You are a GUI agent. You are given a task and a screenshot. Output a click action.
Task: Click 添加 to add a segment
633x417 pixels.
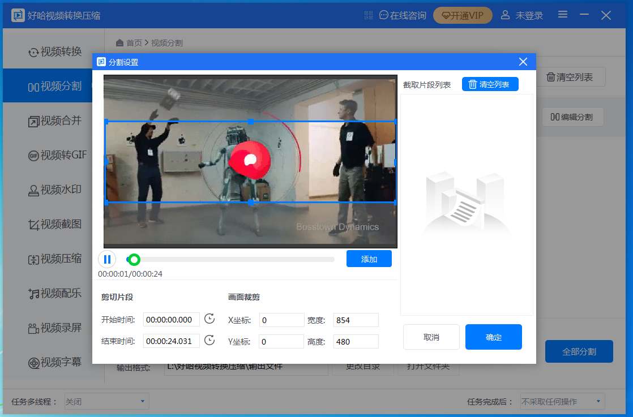pyautogui.click(x=369, y=259)
